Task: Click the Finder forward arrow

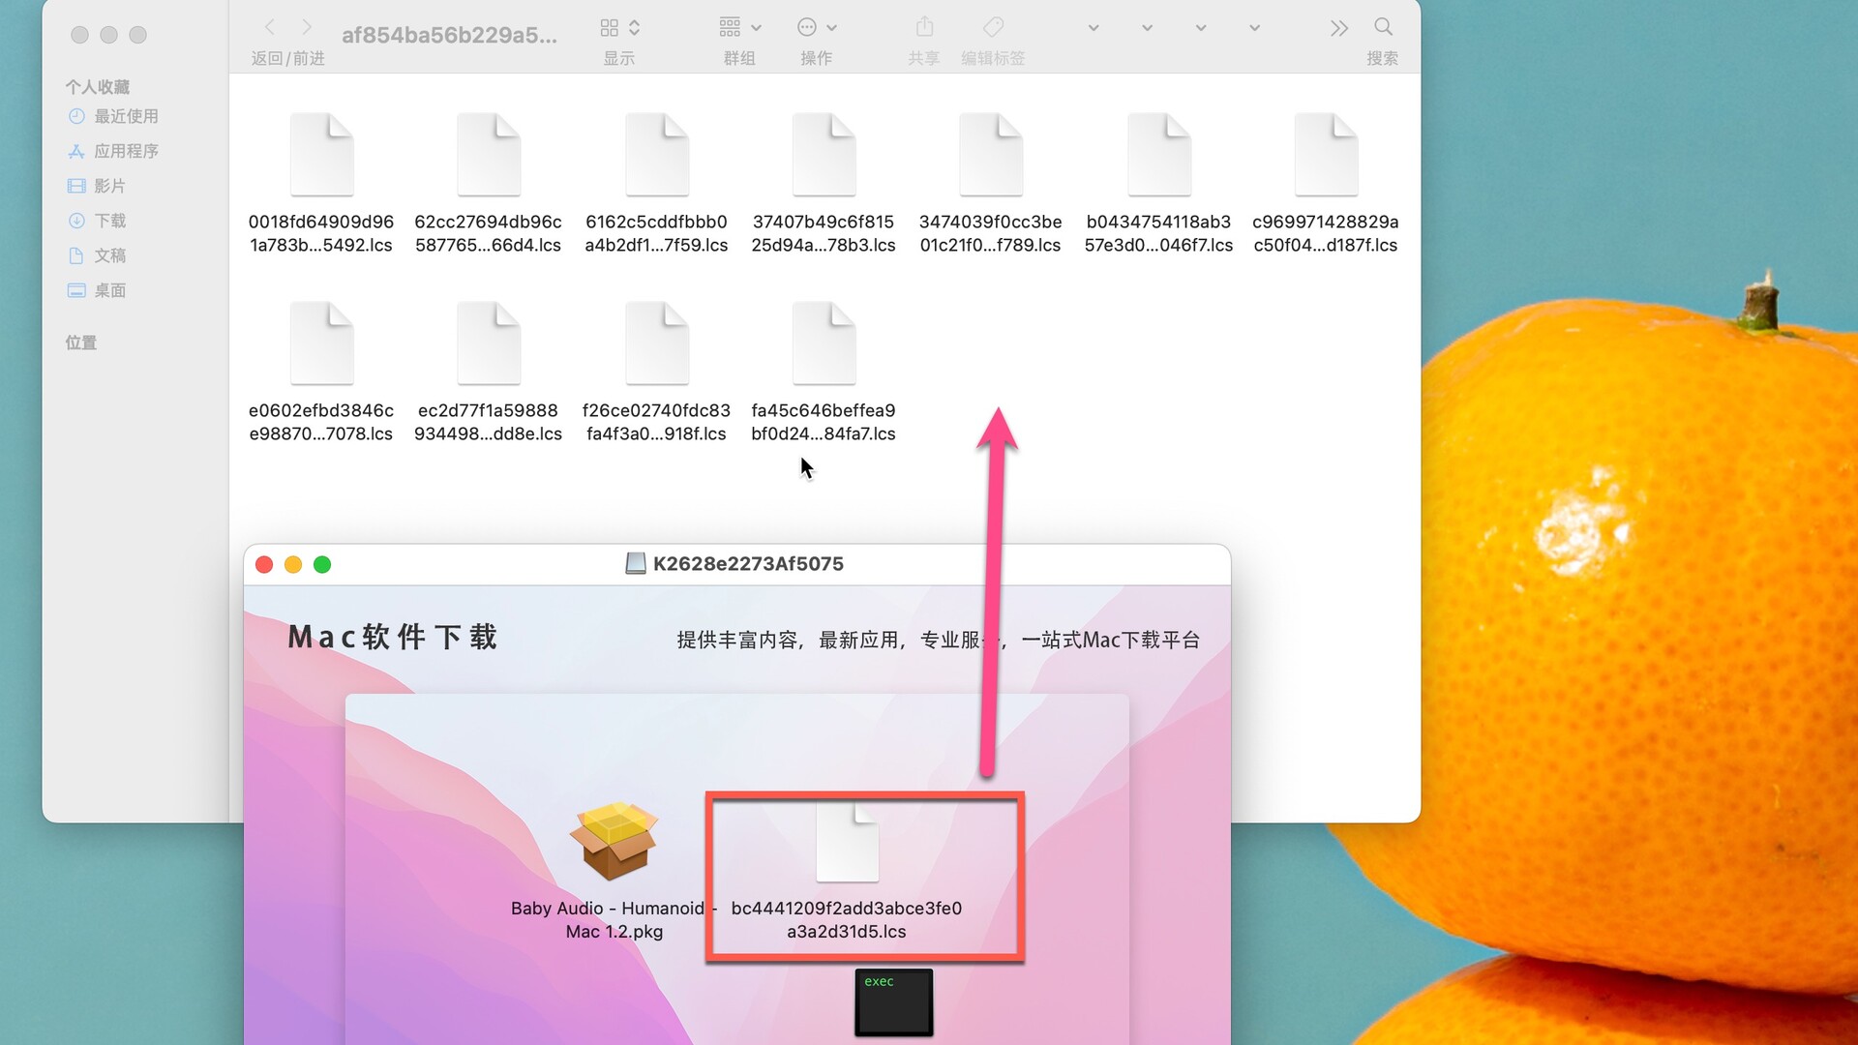Action: tap(307, 27)
